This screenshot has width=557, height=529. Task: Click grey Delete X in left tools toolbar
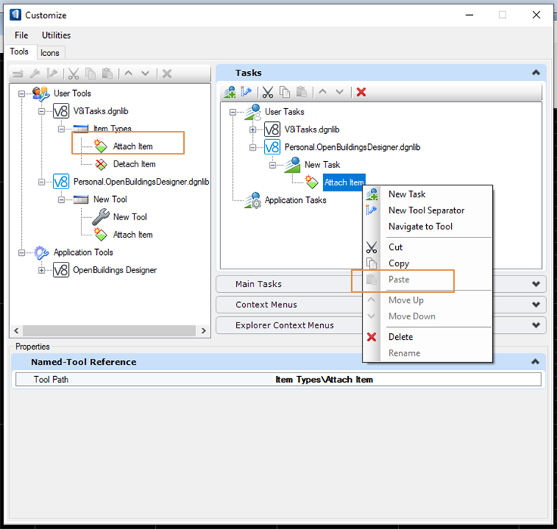166,73
